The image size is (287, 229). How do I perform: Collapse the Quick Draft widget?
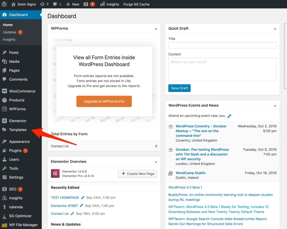point(275,29)
